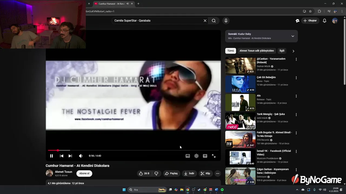The width and height of the screenshot is (346, 194).
Task: Like the video with 26 B
Action: [144, 174]
